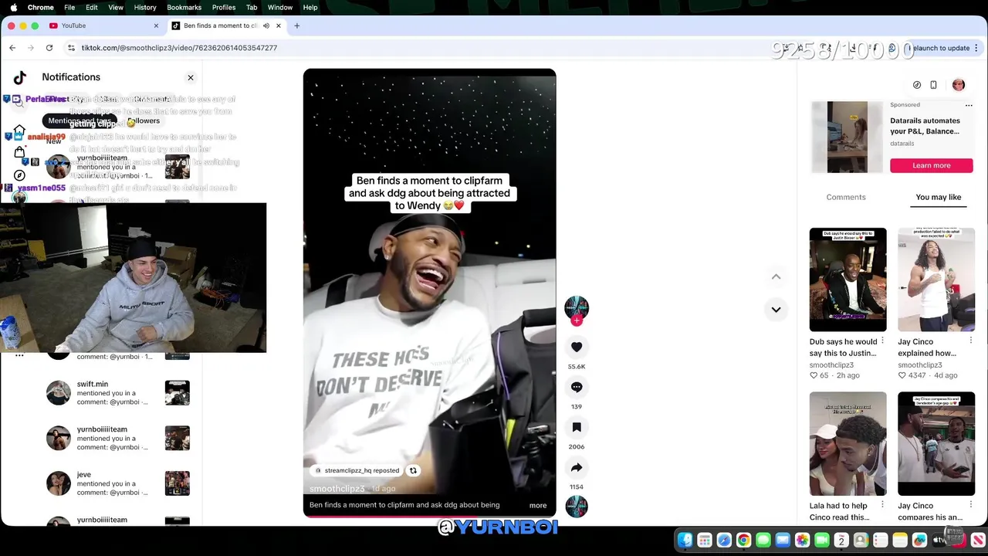988x556 pixels.
Task: Open the swift.min mention notification
Action: point(117,393)
